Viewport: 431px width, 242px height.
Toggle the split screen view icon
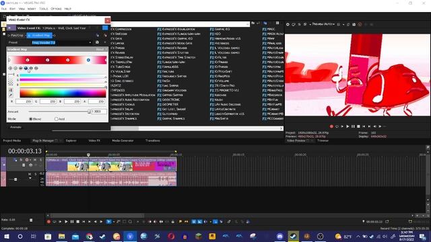305,24
